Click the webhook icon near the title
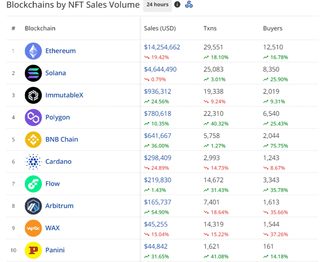The image size is (333, 262). (x=189, y=4)
